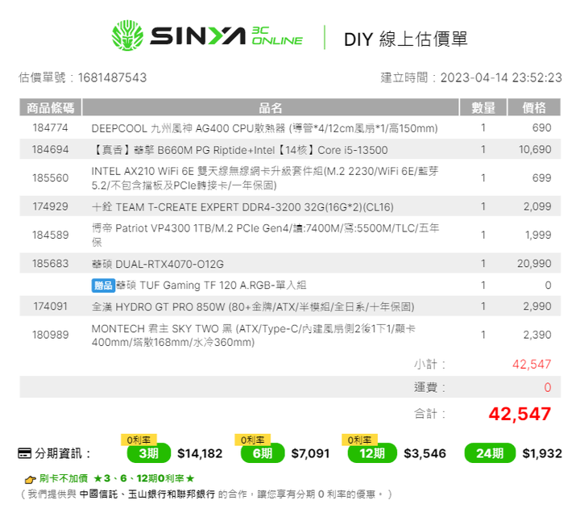Click the 中國信託、玉山銀行和聯邦銀行 bank names
This screenshot has height=517, width=580.
point(147,494)
